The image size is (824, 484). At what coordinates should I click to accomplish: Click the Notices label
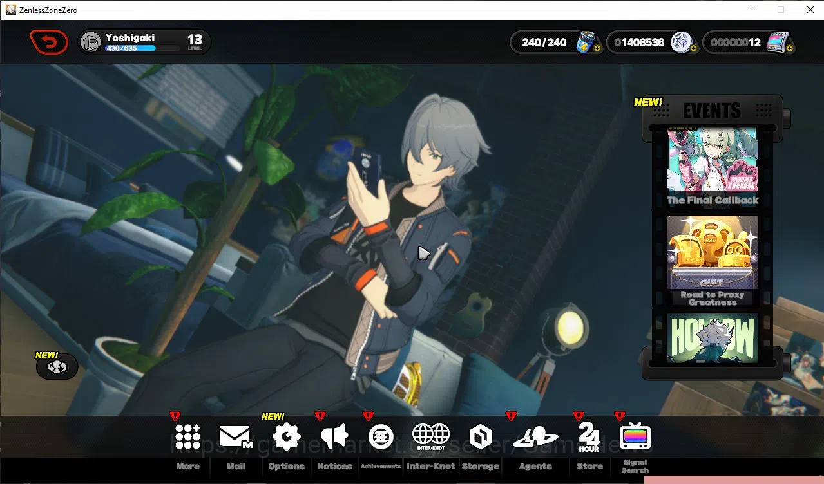coord(334,466)
